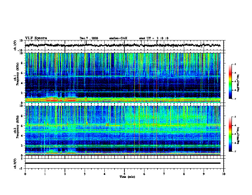Click the ch.3 flat voltage trace line
The height and width of the screenshot is (195, 252).
pyautogui.click(x=122, y=163)
